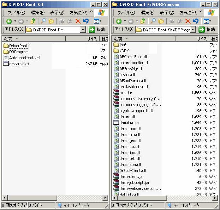The image size is (220, 210).
Task: Sort by 名前 column in DRProgram window
Action: coord(143,38)
